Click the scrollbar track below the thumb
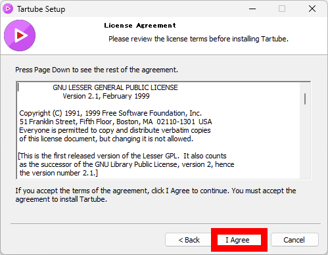This screenshot has width=328, height=255. pyautogui.click(x=305, y=141)
